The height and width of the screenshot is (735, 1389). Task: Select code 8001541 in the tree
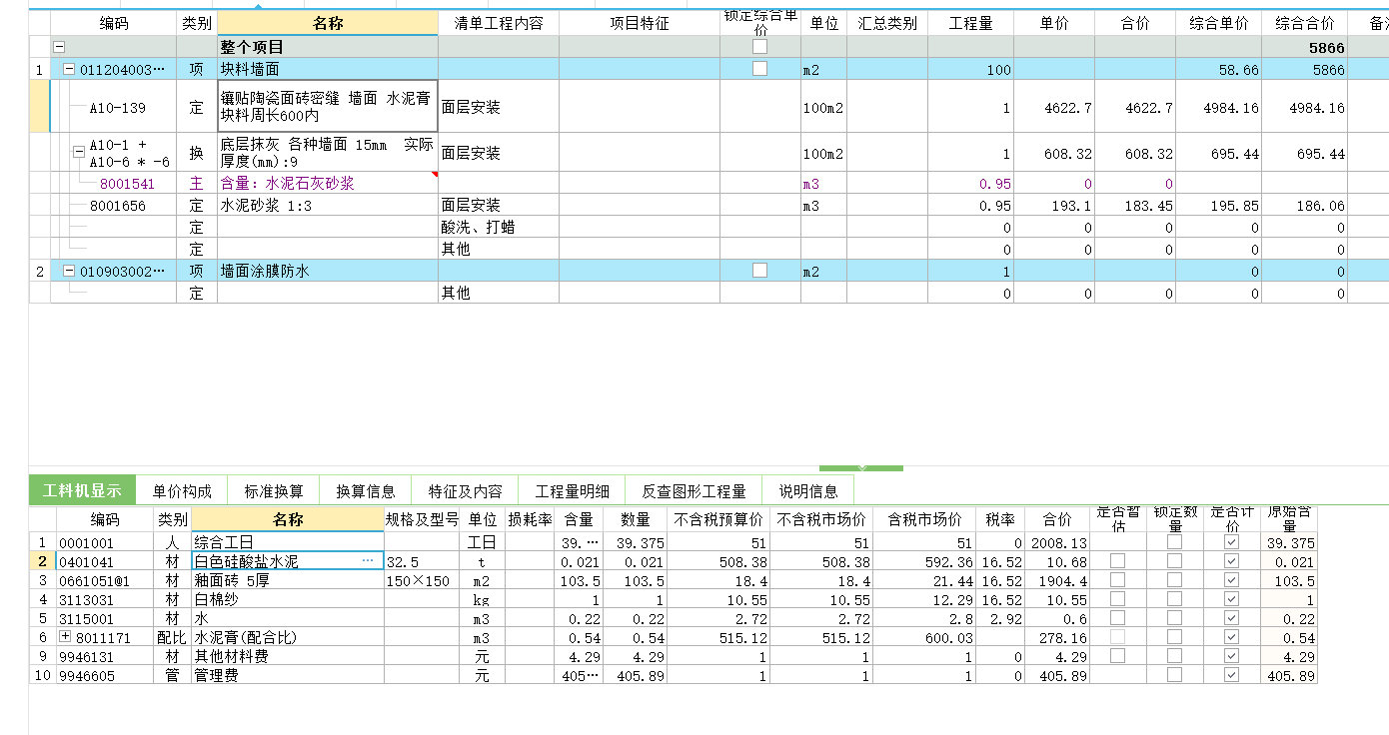[127, 184]
